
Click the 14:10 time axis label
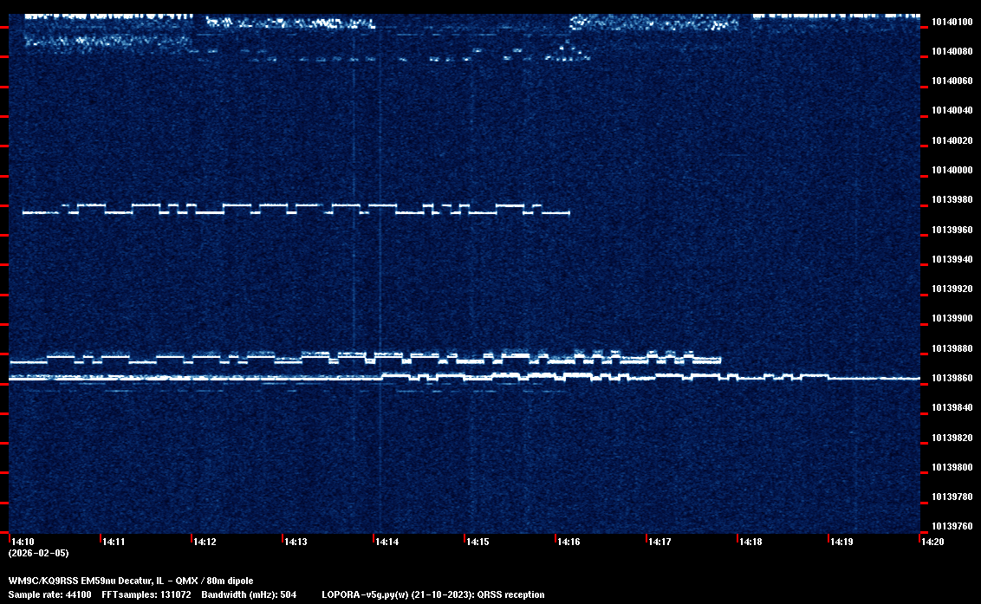(22, 542)
